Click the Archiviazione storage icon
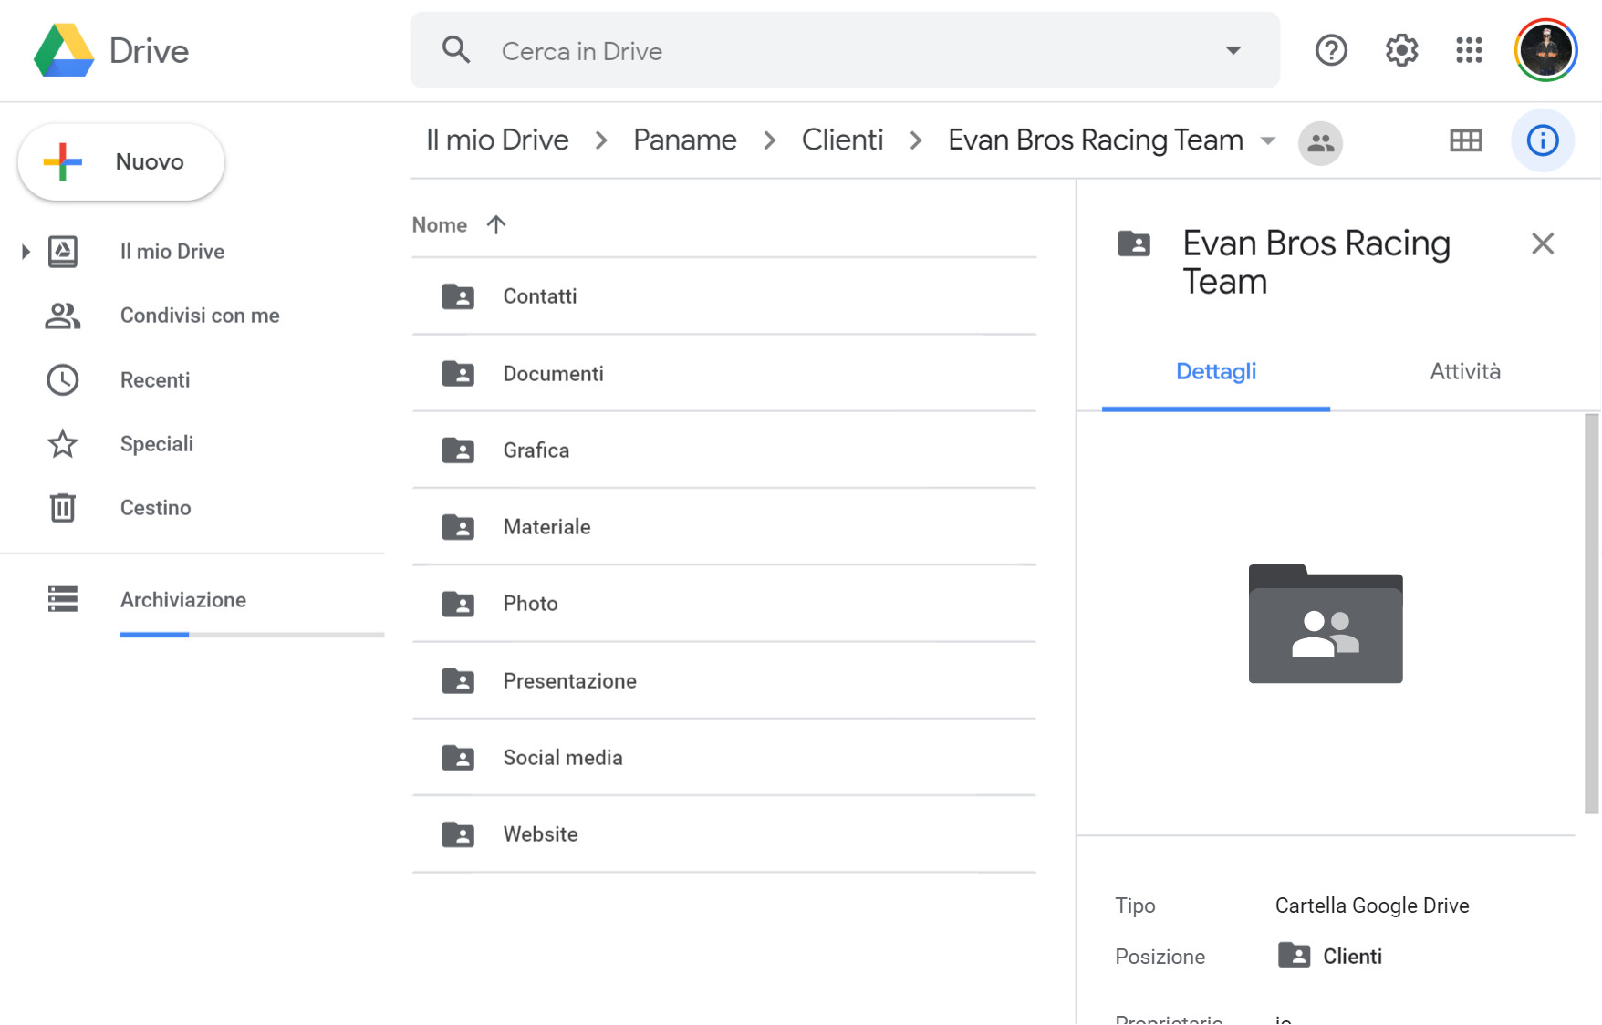This screenshot has height=1025, width=1602. (62, 599)
